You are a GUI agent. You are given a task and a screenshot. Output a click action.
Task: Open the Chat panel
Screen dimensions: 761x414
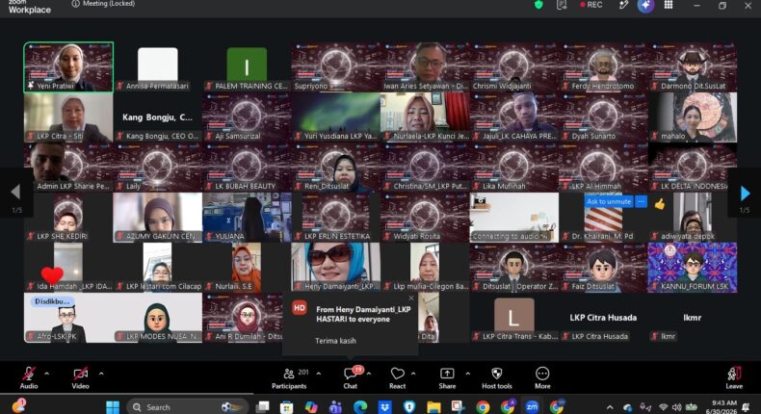coord(351,378)
